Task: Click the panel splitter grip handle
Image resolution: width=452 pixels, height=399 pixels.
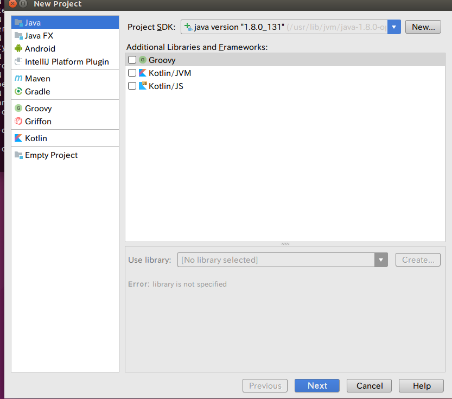Action: [x=285, y=244]
